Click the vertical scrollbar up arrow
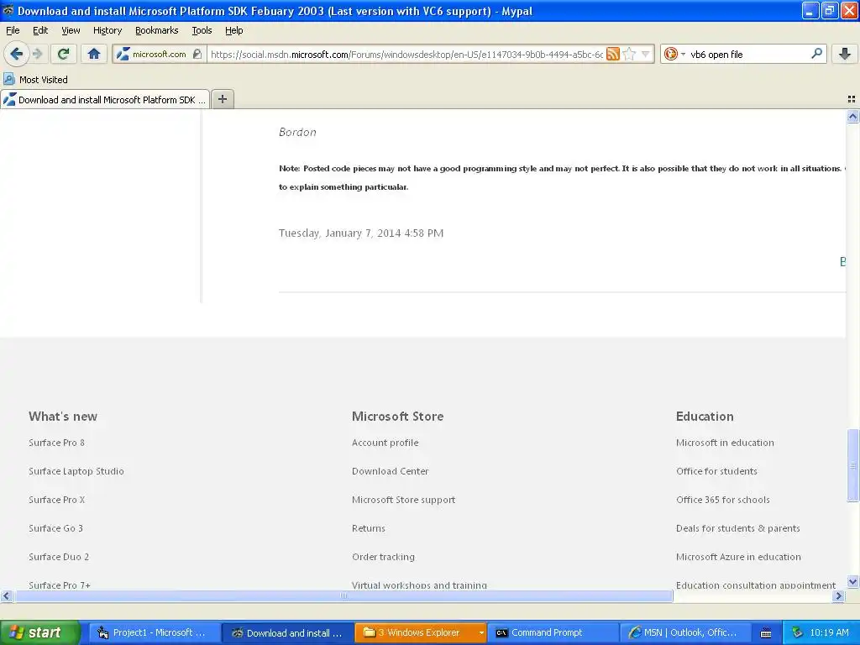Viewport: 860px width, 645px height. point(852,116)
